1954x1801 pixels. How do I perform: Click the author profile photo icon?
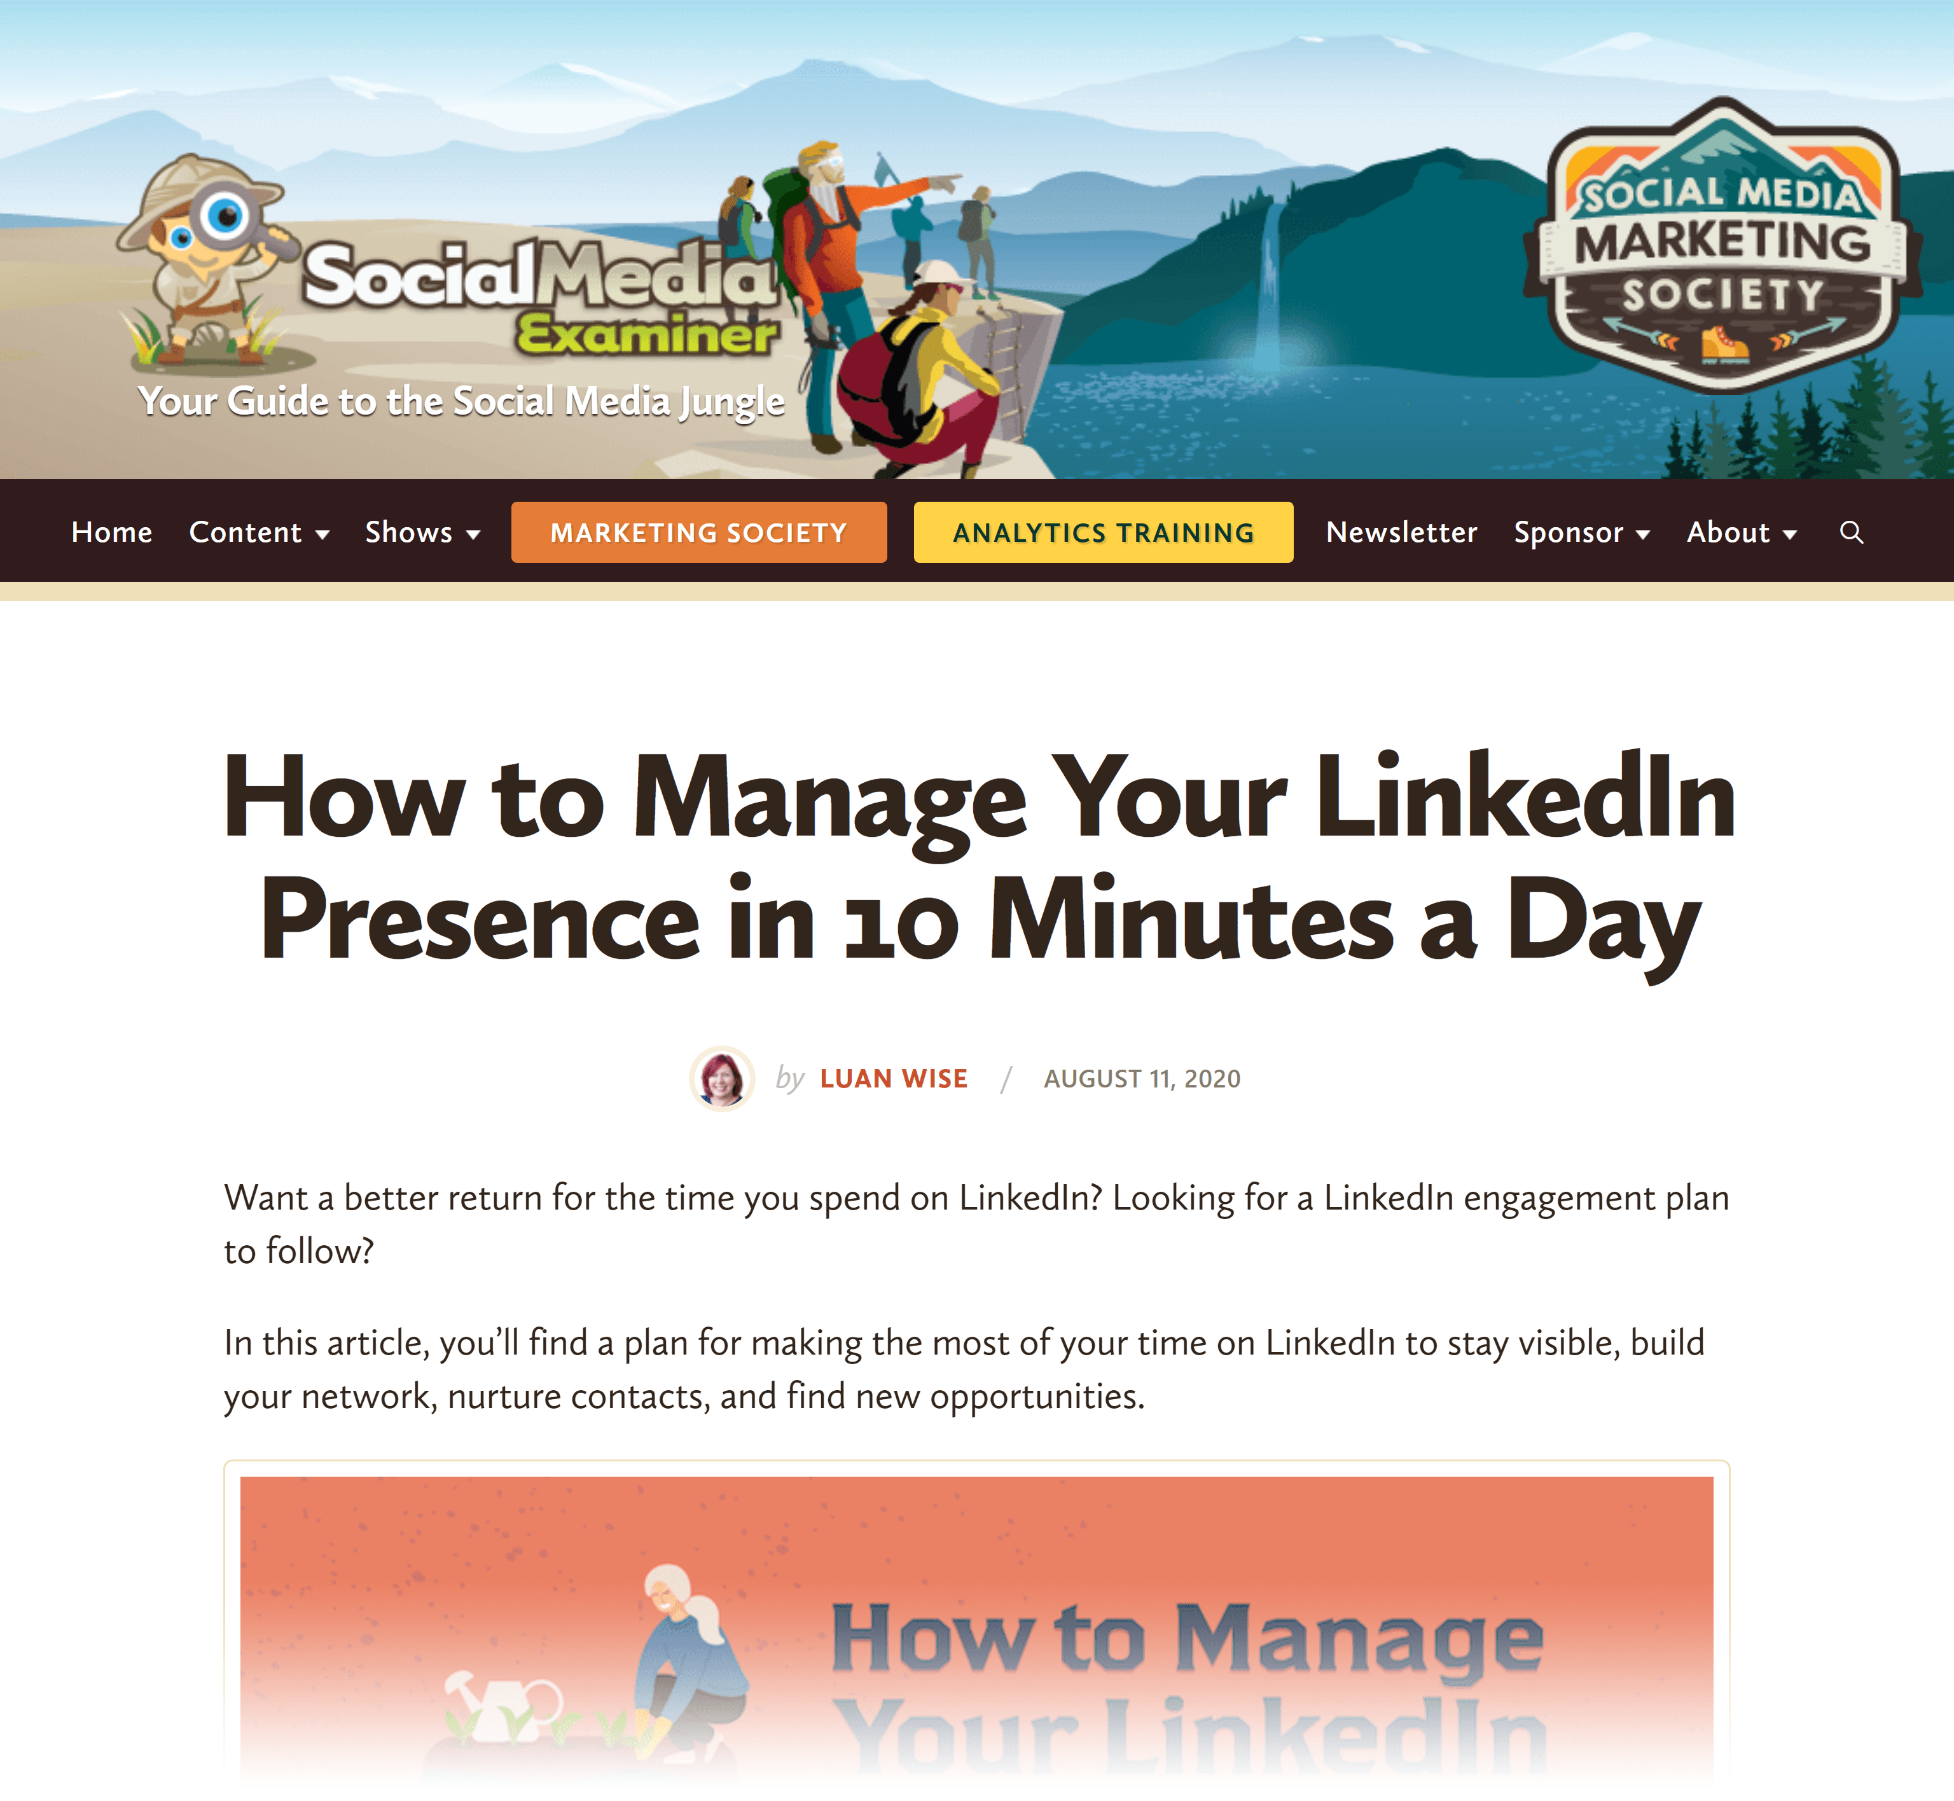click(x=718, y=1077)
